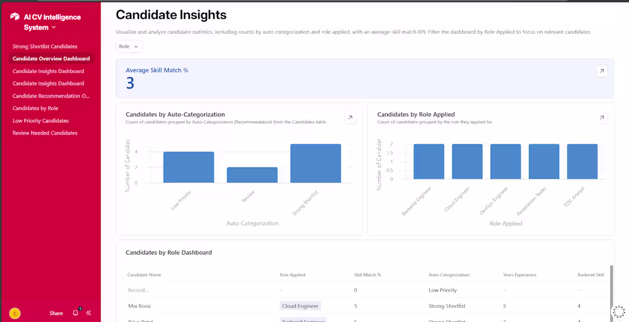Navigate to Candidates by Role
Viewport: 629px width, 322px height.
[35, 108]
